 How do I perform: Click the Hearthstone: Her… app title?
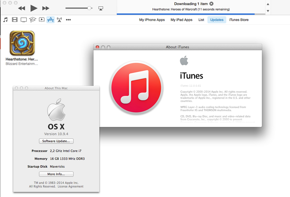point(22,59)
